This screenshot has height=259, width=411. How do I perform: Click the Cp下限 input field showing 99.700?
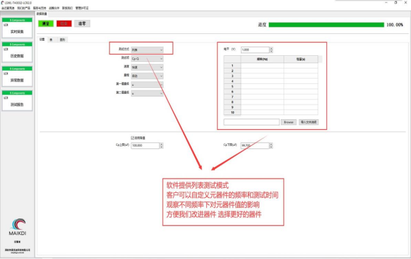pyautogui.click(x=255, y=145)
